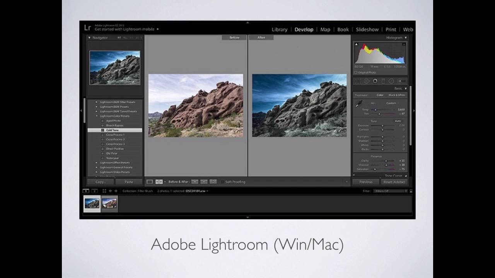Image resolution: width=495 pixels, height=278 pixels.
Task: Switch to the Print module
Action: click(x=391, y=29)
